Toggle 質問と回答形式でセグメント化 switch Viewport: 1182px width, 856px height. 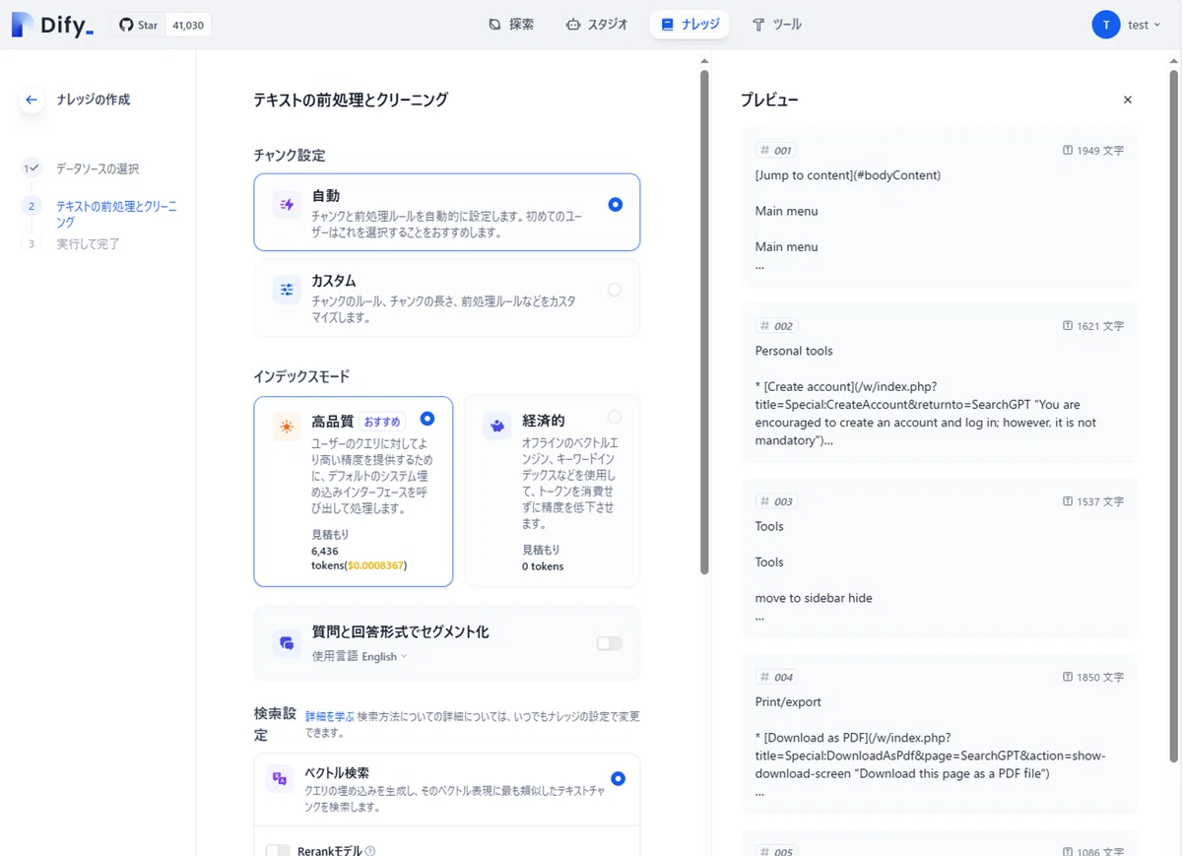click(609, 643)
